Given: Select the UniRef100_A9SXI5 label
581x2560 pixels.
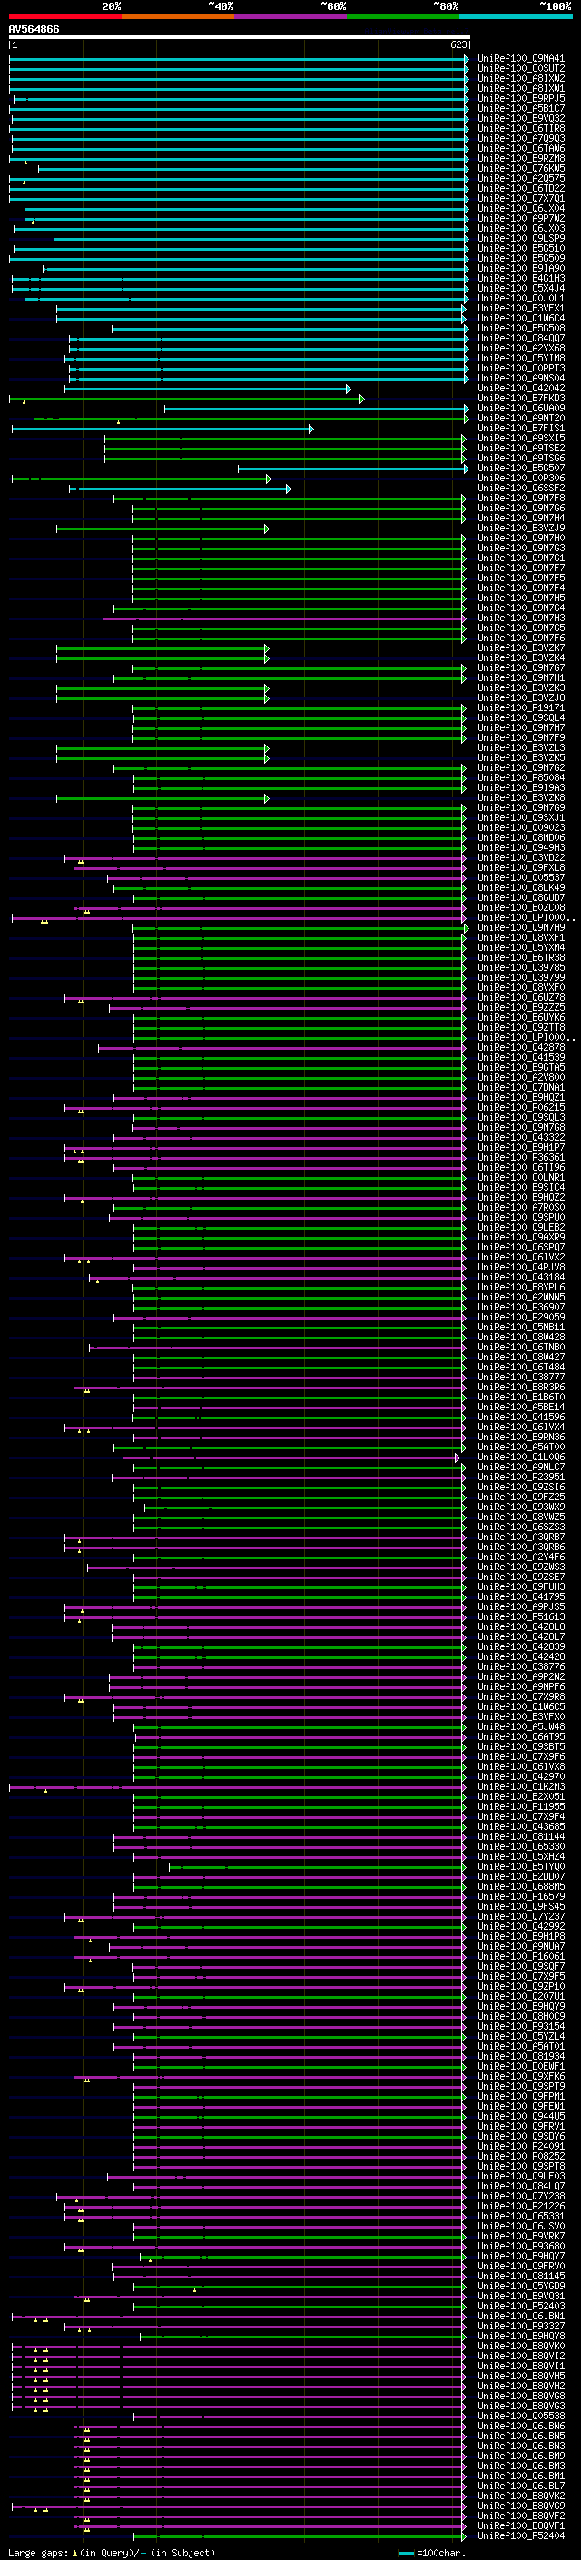Looking at the screenshot, I should [x=521, y=439].
